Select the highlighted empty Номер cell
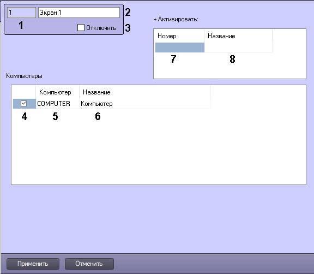314x274 pixels. (x=180, y=47)
